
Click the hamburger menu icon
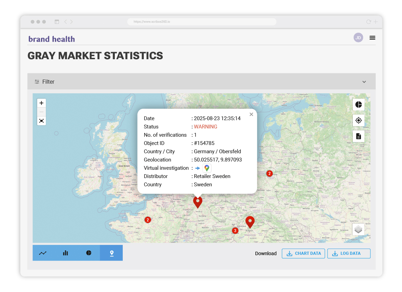pyautogui.click(x=372, y=38)
